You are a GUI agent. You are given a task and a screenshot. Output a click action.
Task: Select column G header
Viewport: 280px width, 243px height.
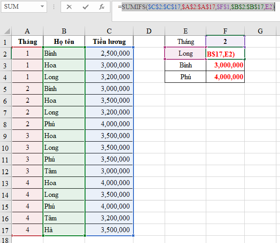tap(260, 31)
